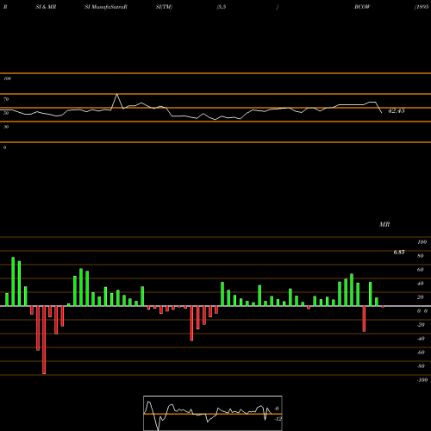Click the 70 level label on the RSI axis

6,99
